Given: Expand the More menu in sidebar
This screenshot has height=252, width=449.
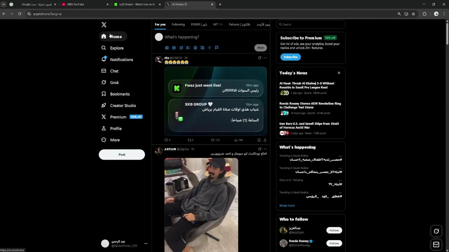Looking at the screenshot, I should coord(111,140).
